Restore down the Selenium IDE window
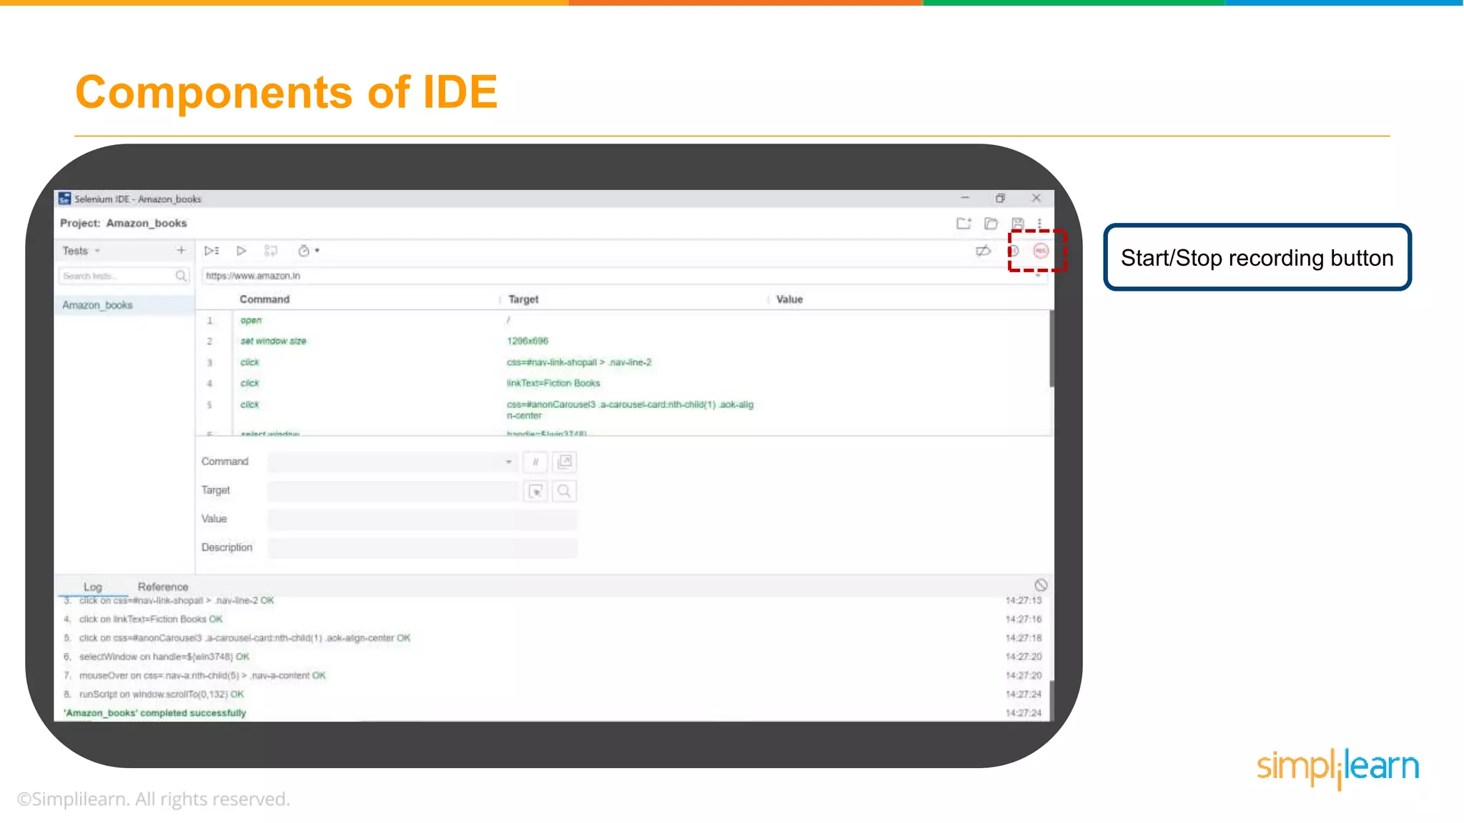The image size is (1464, 823). point(1000,198)
